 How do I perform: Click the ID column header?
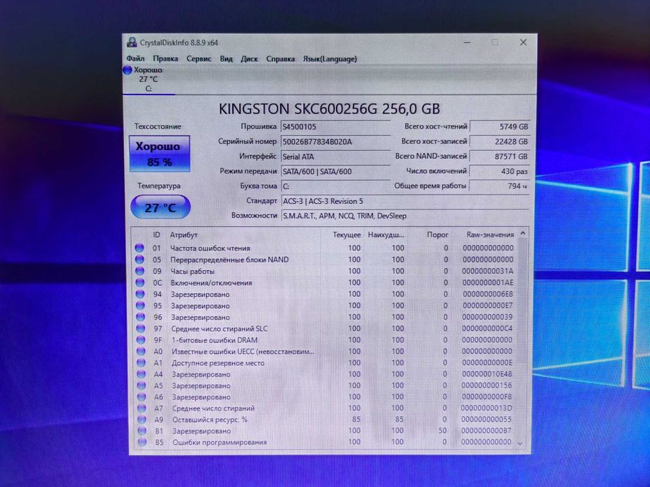pyautogui.click(x=156, y=235)
